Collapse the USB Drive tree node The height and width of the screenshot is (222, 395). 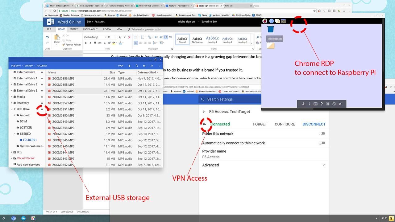tap(12, 109)
